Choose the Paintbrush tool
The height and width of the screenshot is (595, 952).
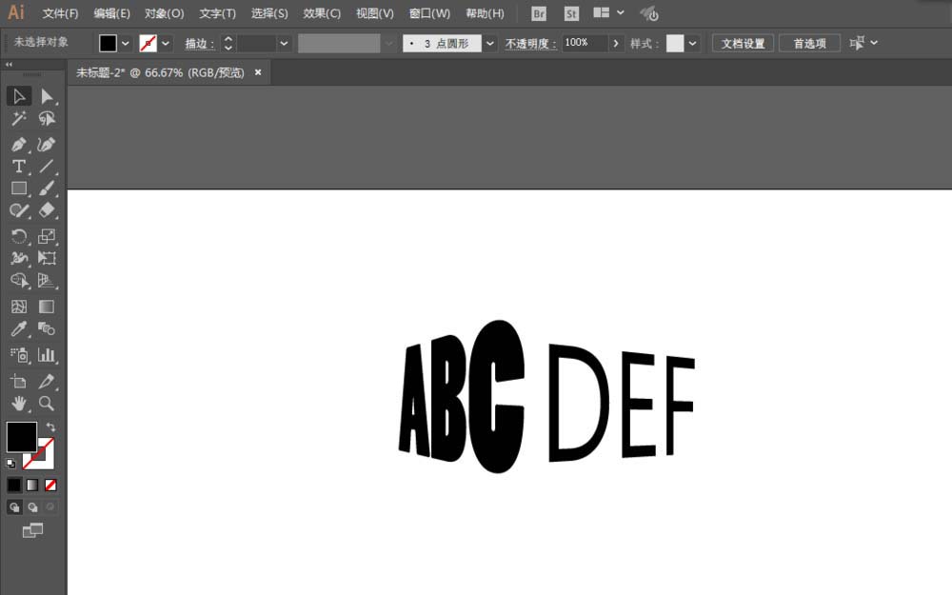tap(47, 188)
